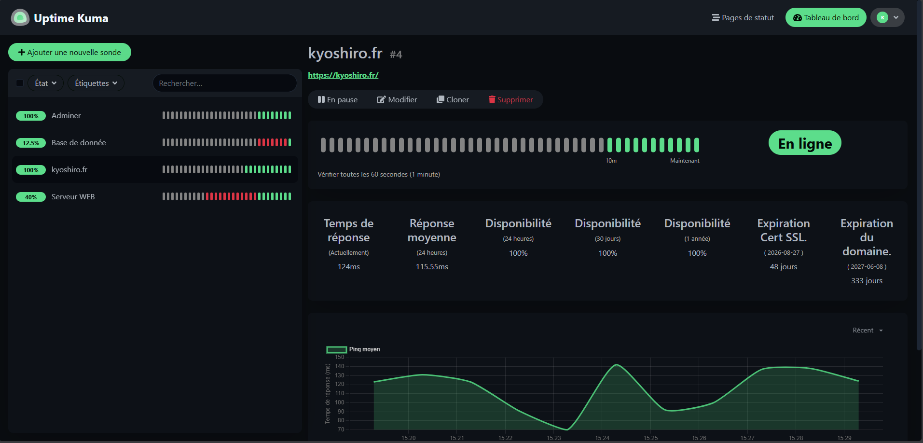The width and height of the screenshot is (923, 443).
Task: Click the Uptime Kuma title text
Action: (71, 18)
